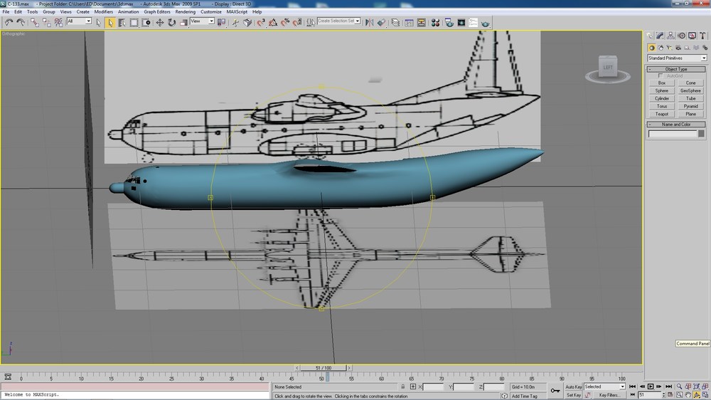Toggle the Auto Key button
The width and height of the screenshot is (711, 400).
coord(573,387)
